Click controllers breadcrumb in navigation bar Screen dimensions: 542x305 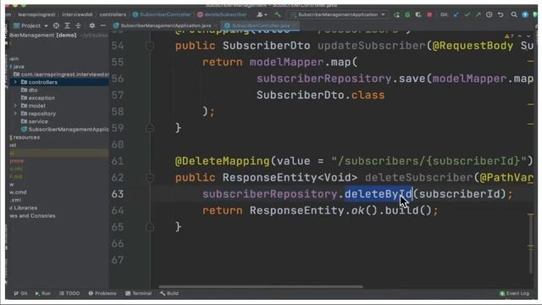click(x=113, y=14)
